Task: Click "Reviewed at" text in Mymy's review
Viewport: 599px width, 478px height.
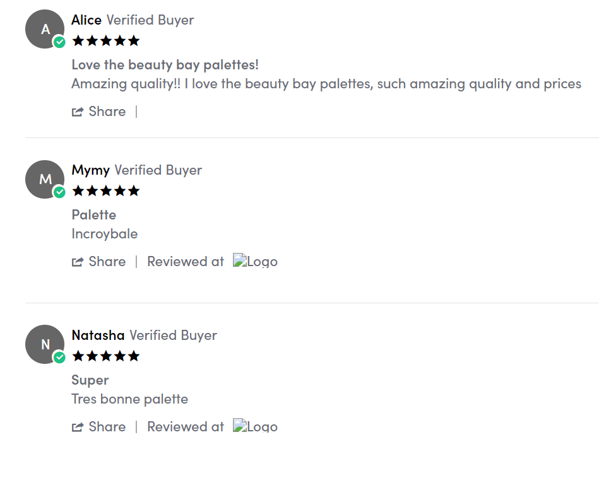Action: click(186, 262)
